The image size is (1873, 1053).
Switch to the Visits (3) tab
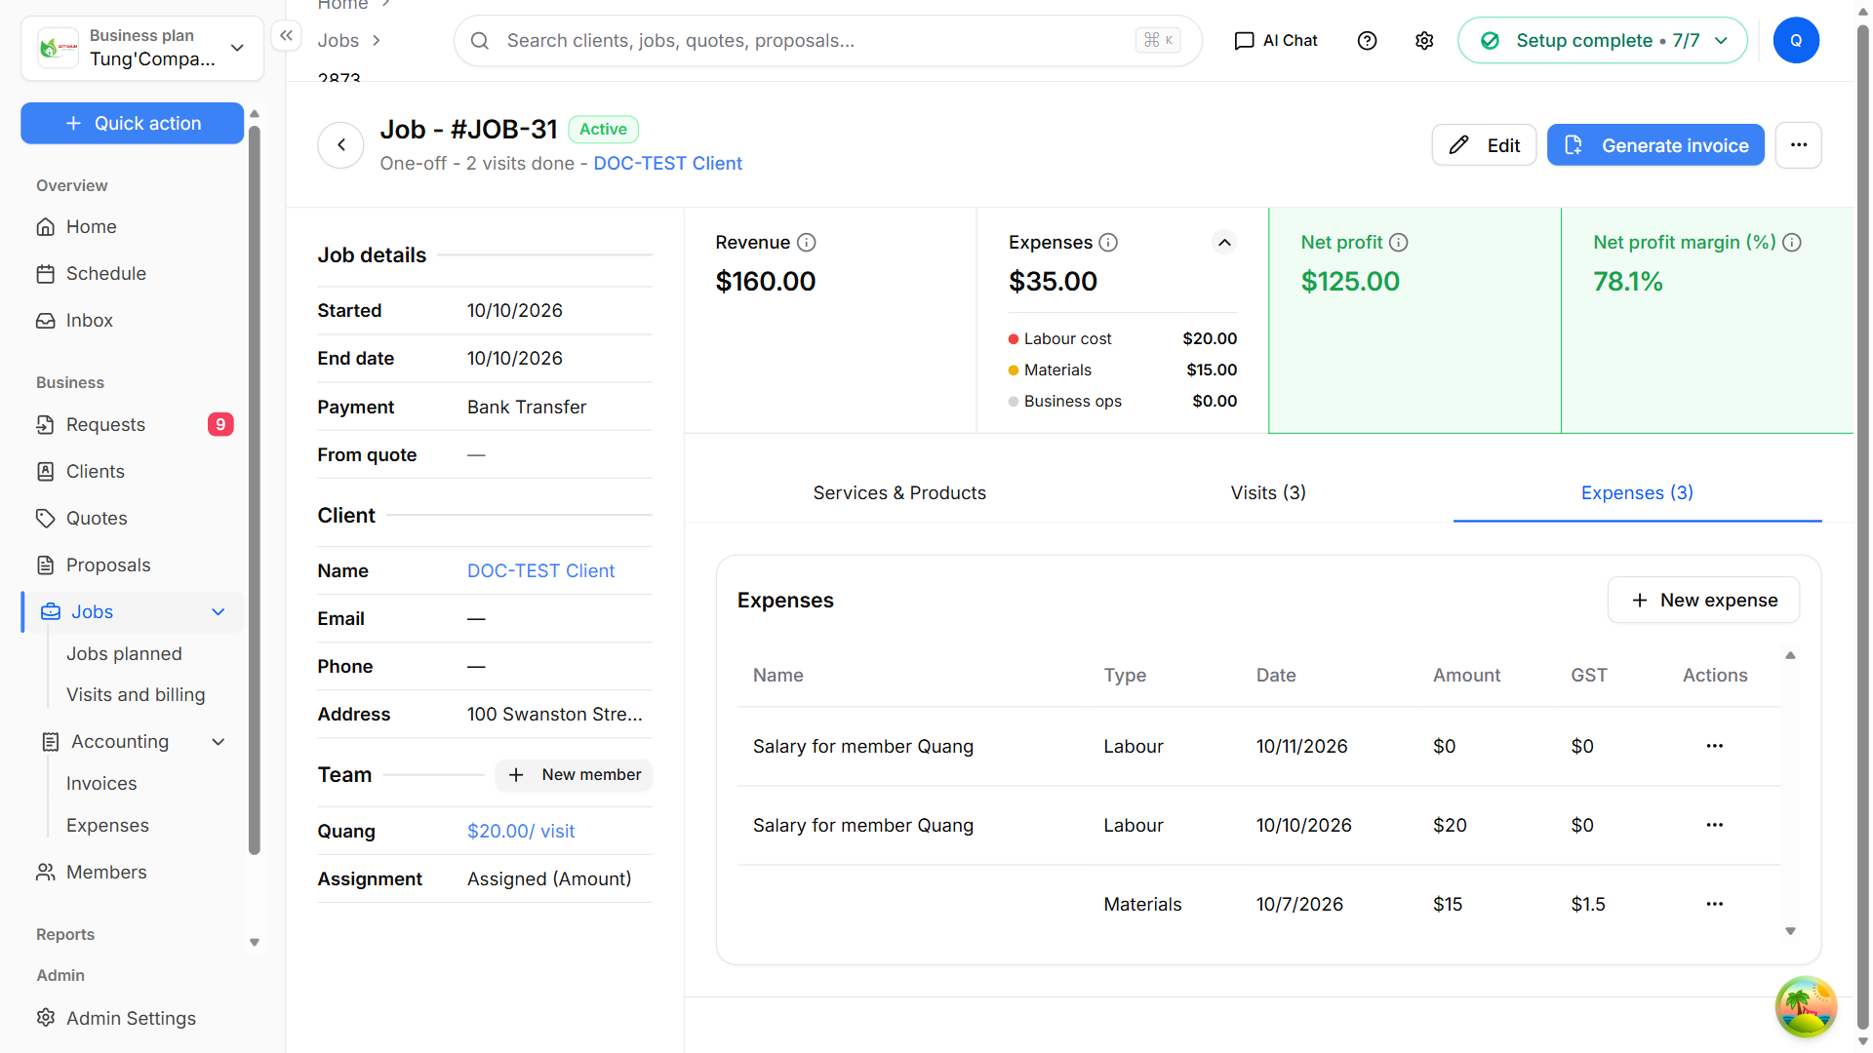click(1268, 493)
